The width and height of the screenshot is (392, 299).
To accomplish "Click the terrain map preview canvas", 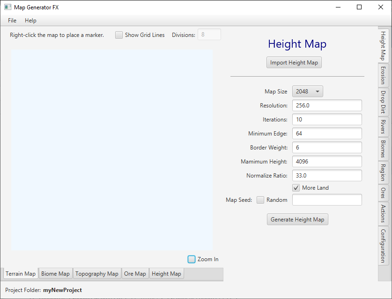I will pyautogui.click(x=112, y=149).
